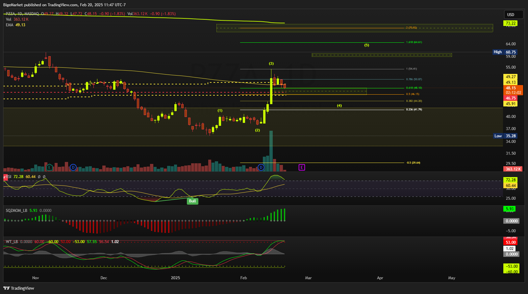
Task: Click the 73.22 green price axis label
Action: point(511,23)
